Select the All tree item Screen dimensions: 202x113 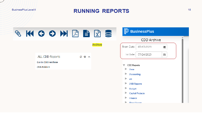(x=131, y=79)
